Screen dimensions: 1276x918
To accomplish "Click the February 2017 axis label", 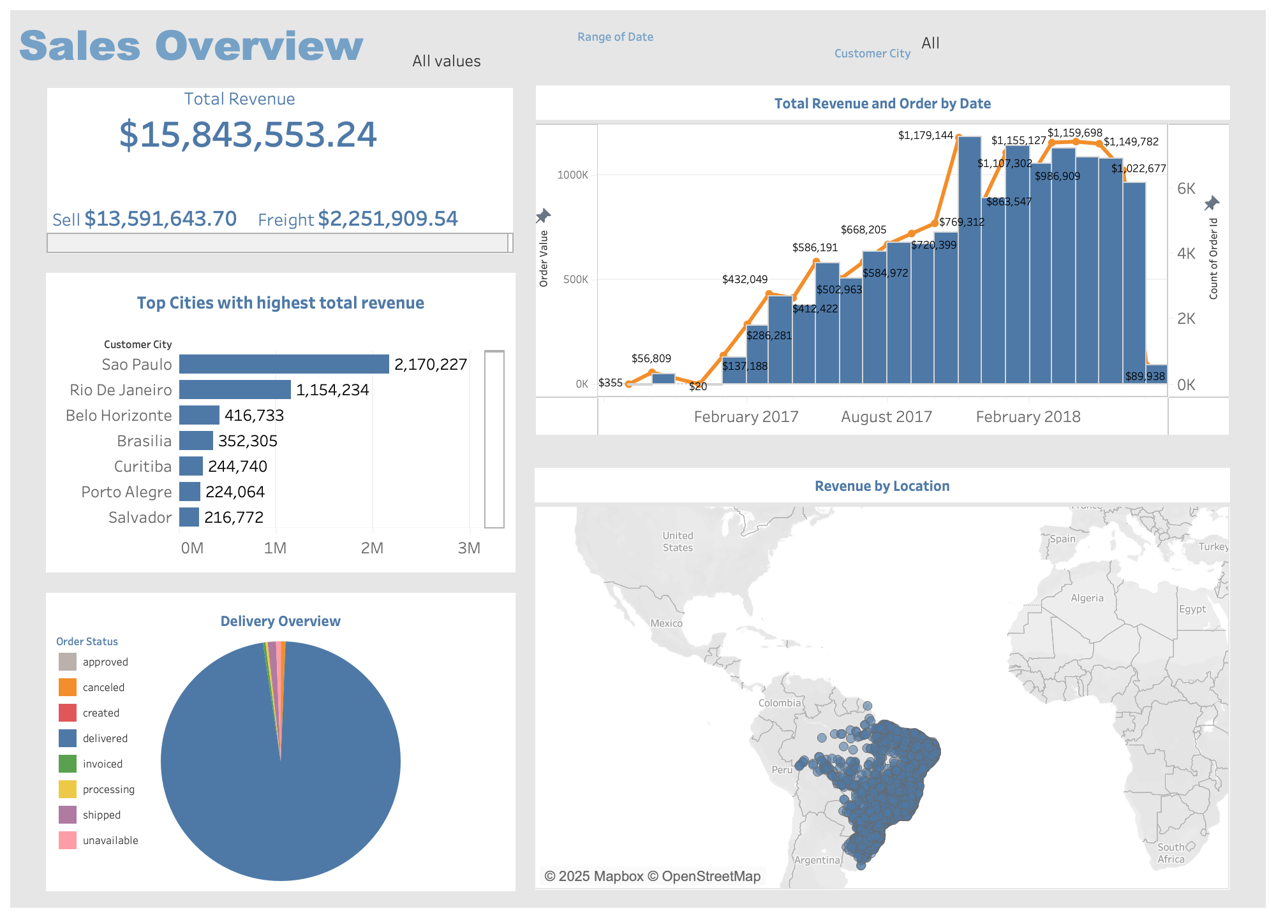I will [746, 417].
